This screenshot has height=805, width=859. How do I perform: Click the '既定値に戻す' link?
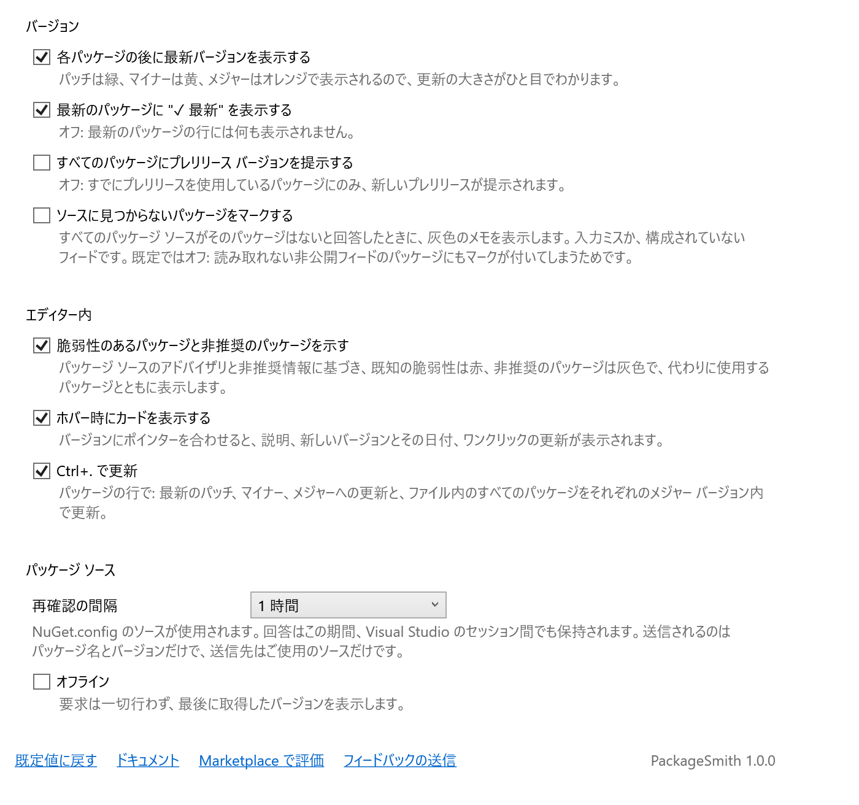click(x=56, y=761)
